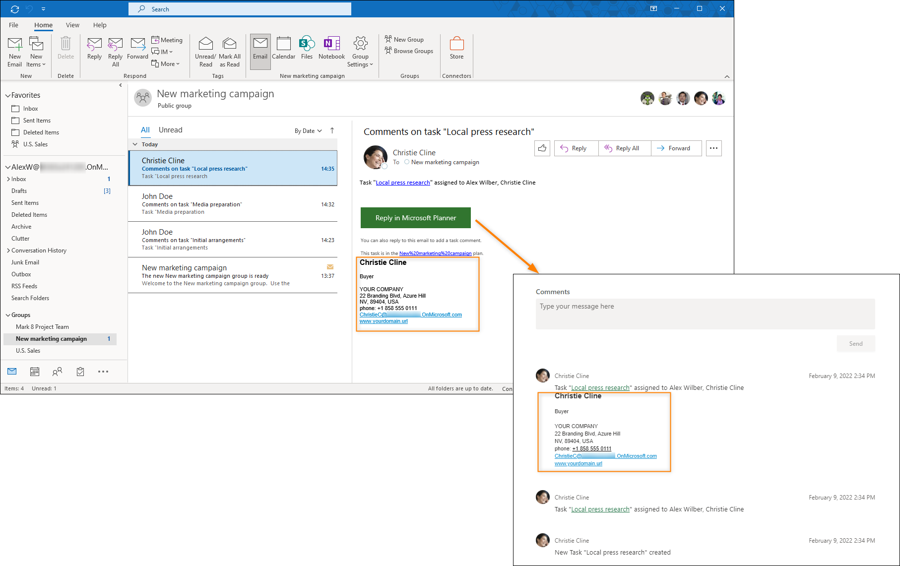Image resolution: width=900 pixels, height=566 pixels.
Task: Open the Drafts folder
Action: coord(19,191)
